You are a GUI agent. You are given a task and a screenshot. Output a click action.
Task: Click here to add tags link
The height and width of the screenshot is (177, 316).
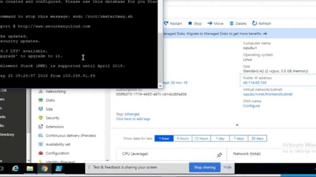point(133,119)
